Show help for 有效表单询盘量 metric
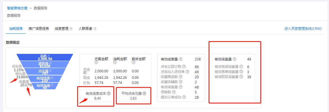Screen dimensions: 329x112 [241, 71]
